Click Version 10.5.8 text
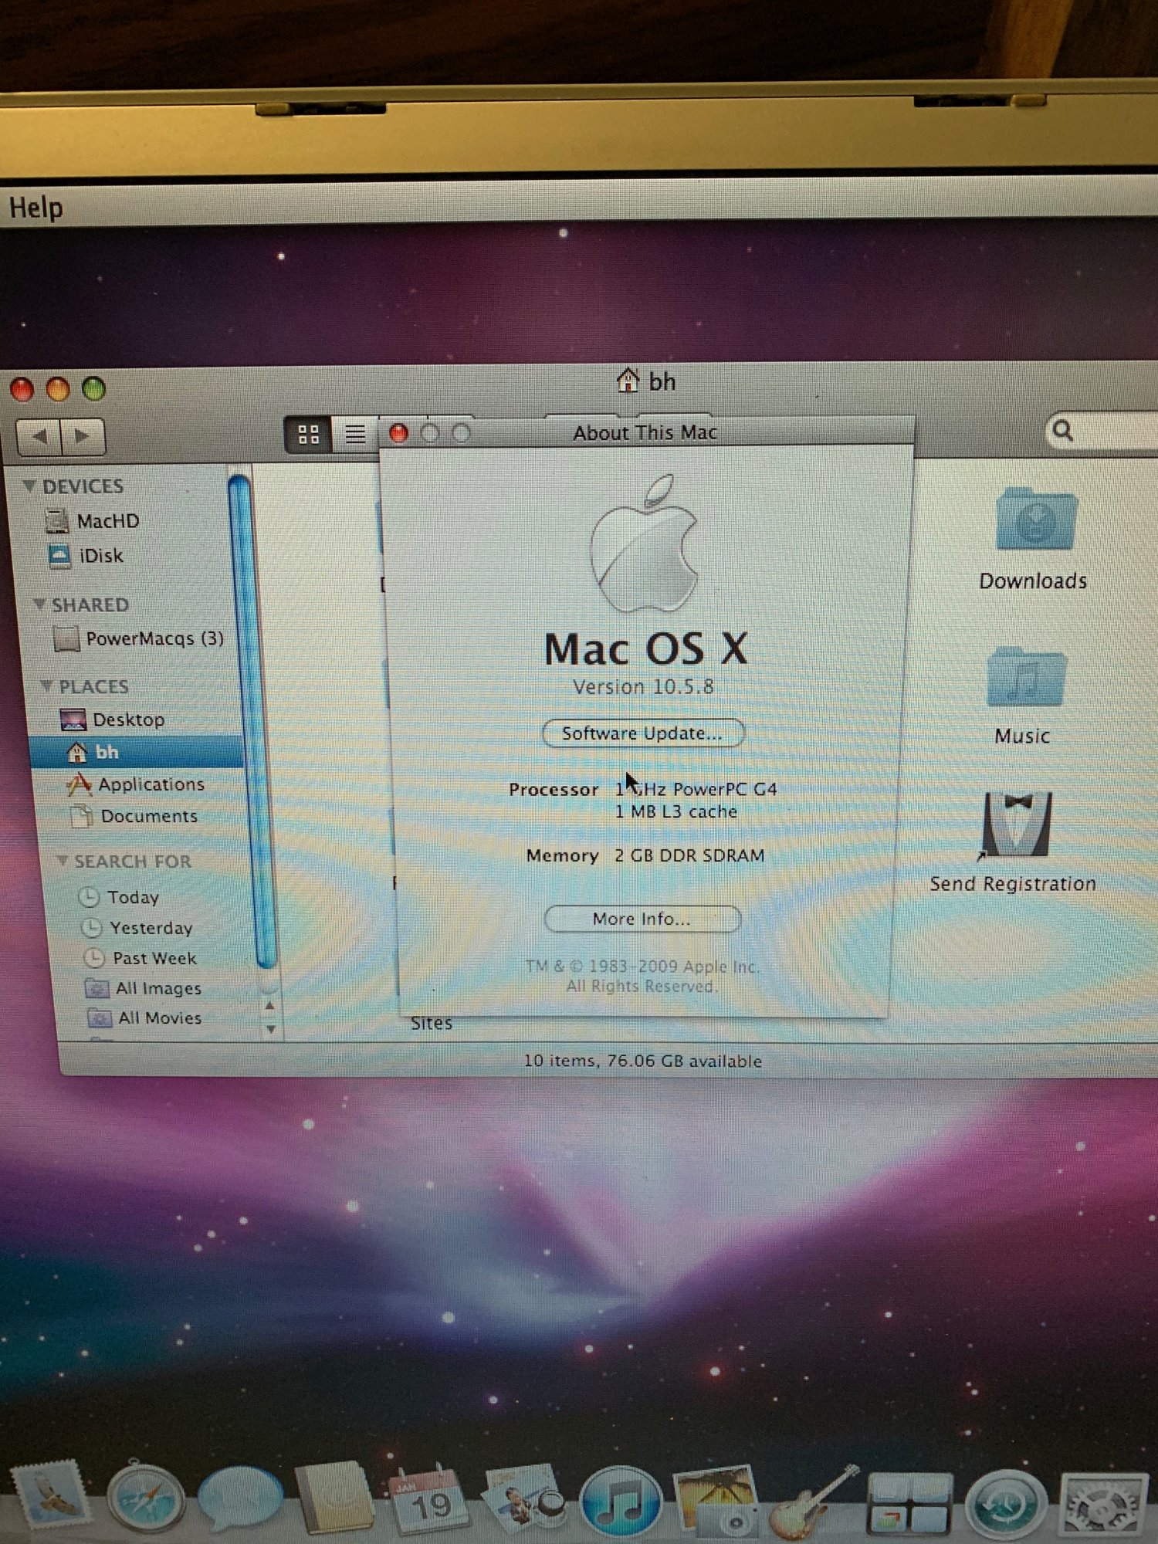The height and width of the screenshot is (1544, 1158). click(643, 686)
